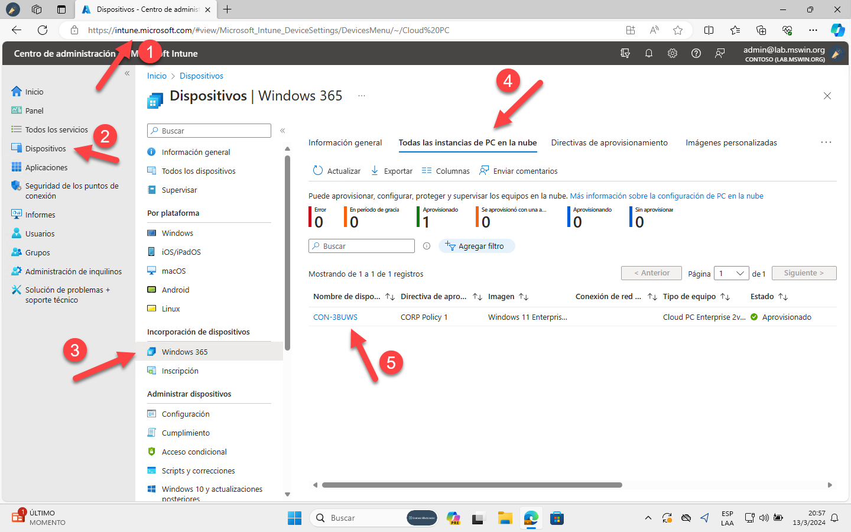Open the Página number dropdown
The width and height of the screenshot is (851, 532).
point(731,273)
